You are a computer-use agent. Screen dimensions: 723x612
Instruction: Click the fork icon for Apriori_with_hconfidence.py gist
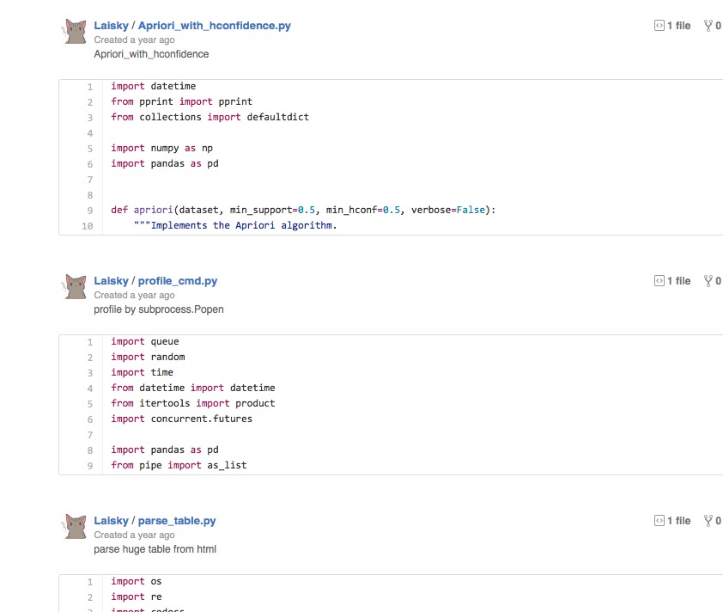click(x=708, y=26)
